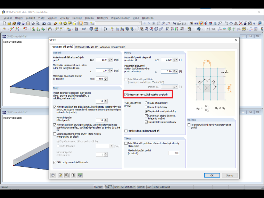Toggle RASTR in status bar
This screenshot has width=264, height=198.
click(x=108, y=187)
